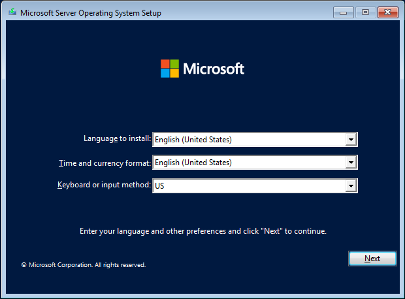Click the setup icon in the title bar
The width and height of the screenshot is (405, 299).
point(12,12)
